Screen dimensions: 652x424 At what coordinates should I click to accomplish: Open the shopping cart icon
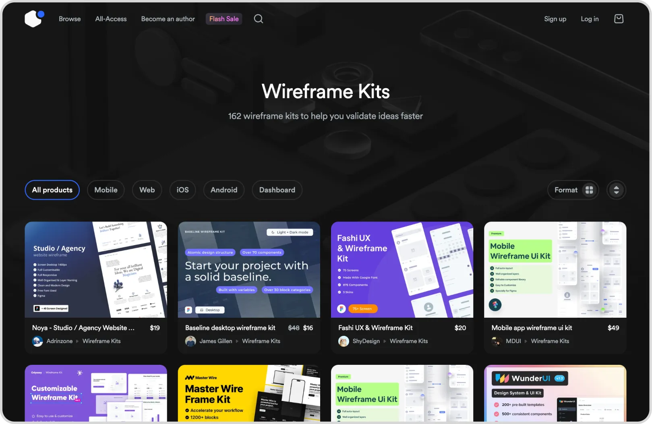pos(619,19)
